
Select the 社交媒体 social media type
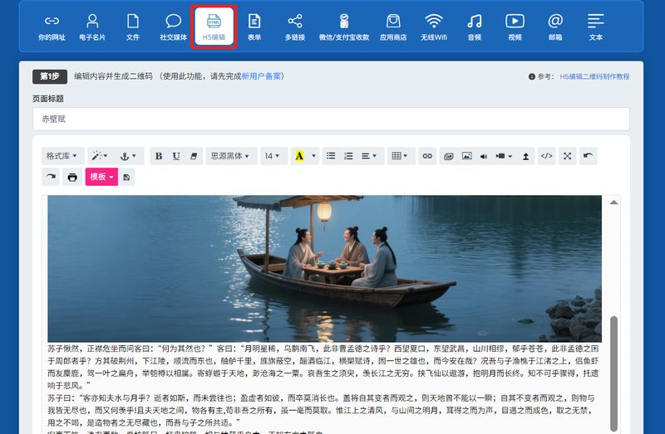point(173,27)
